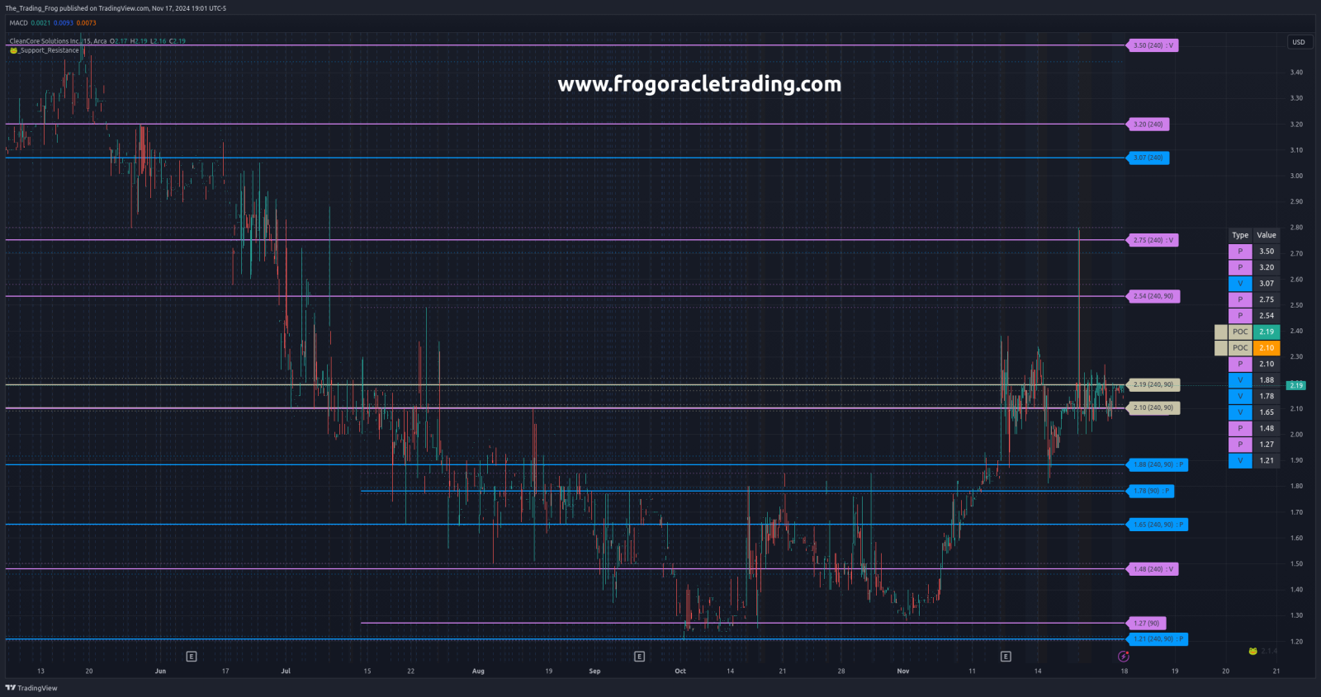
Task: Click the 2.75 (240) : V level label
Action: coord(1153,240)
